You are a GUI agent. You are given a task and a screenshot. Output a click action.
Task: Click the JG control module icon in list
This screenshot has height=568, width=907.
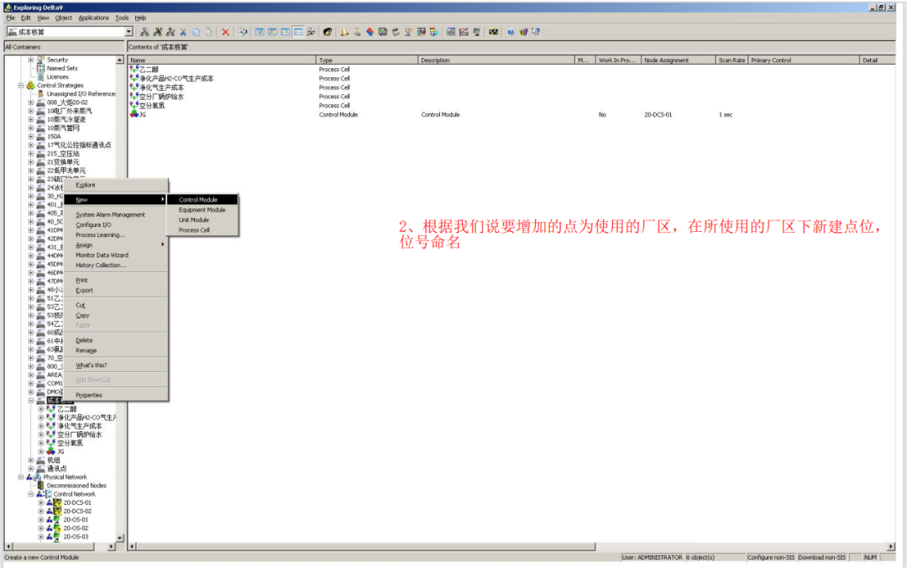134,114
